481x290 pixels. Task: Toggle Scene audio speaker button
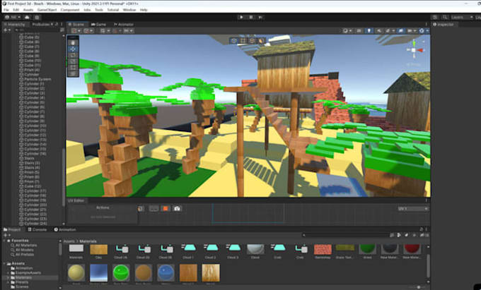(379, 30)
